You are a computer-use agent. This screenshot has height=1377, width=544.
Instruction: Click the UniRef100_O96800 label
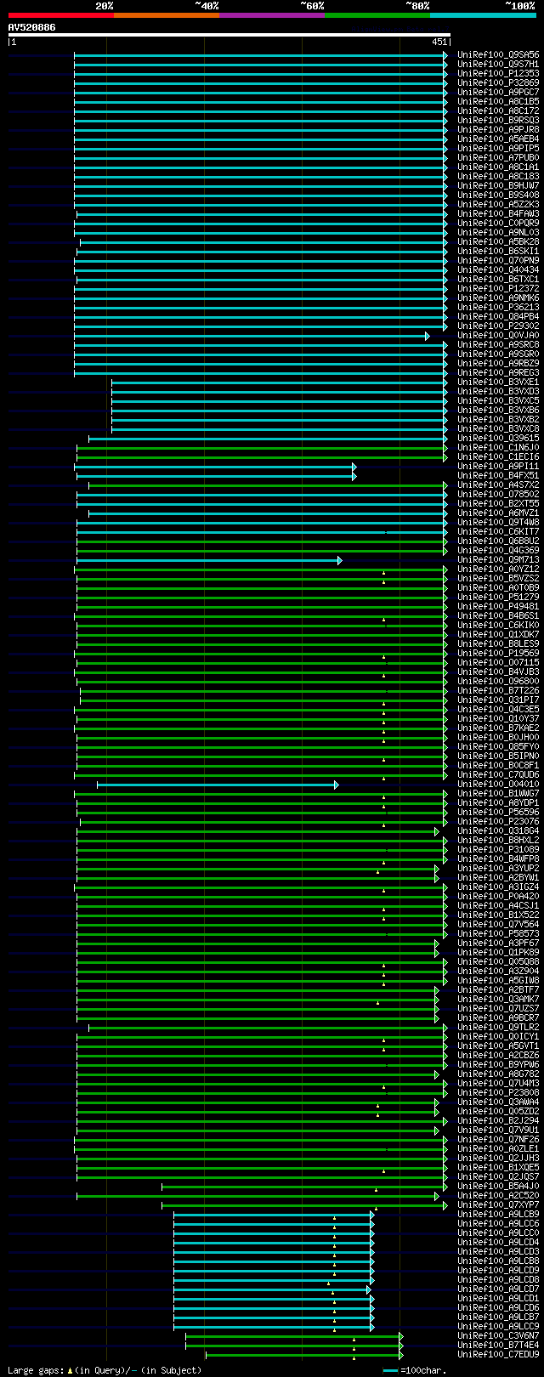click(498, 681)
